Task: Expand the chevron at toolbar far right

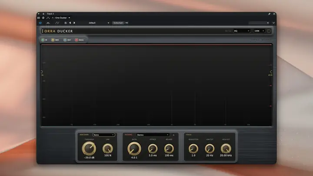Action: (x=273, y=23)
